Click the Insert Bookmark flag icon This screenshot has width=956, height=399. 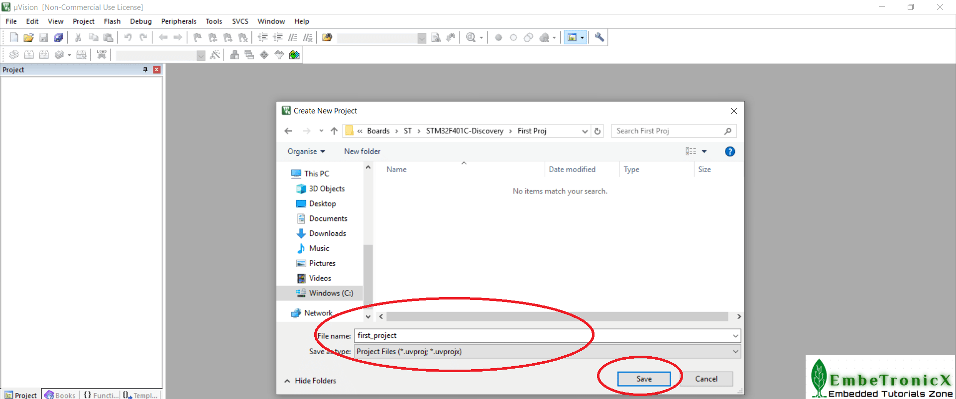(x=198, y=37)
